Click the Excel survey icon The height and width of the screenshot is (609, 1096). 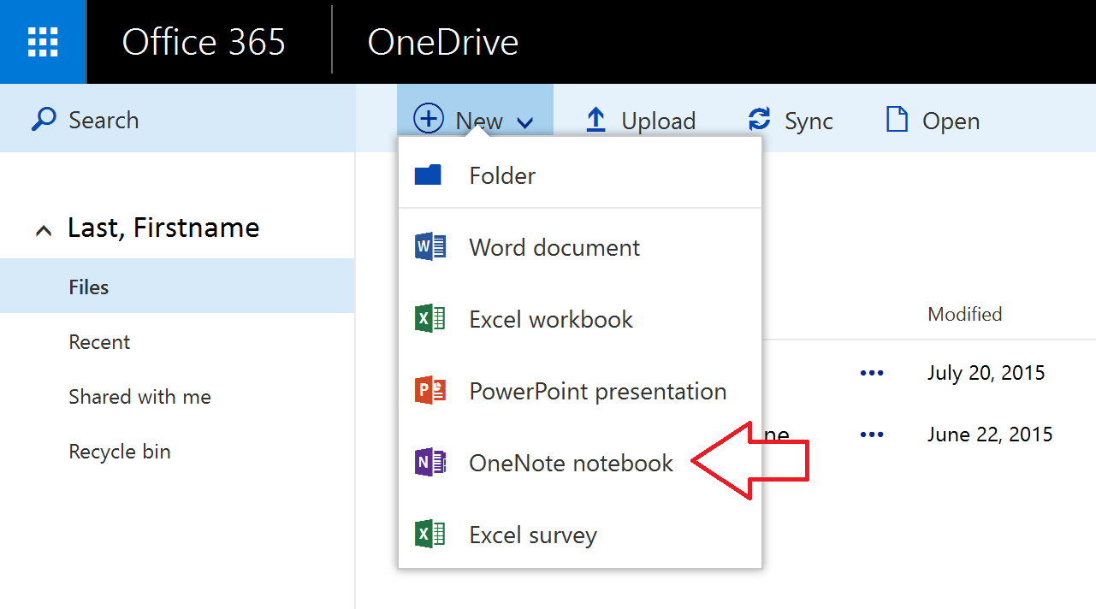[x=430, y=535]
